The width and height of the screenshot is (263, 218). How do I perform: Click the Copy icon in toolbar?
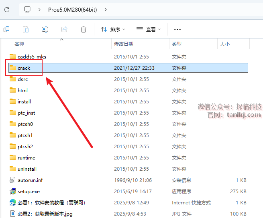click(6, 29)
